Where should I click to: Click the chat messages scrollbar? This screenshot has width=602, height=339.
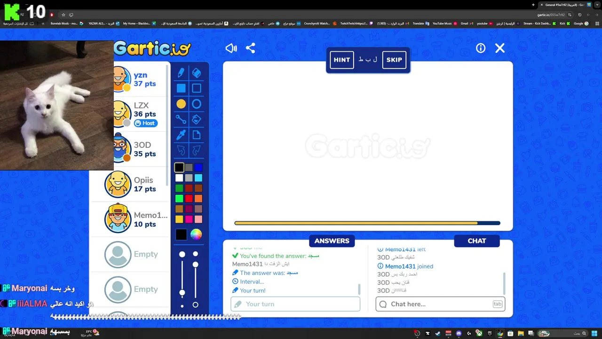coord(504,283)
